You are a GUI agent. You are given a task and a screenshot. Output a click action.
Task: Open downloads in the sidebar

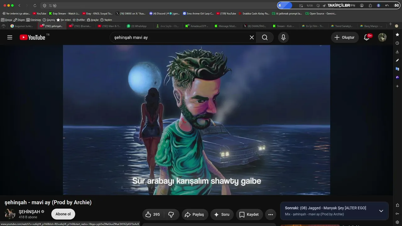[397, 51]
